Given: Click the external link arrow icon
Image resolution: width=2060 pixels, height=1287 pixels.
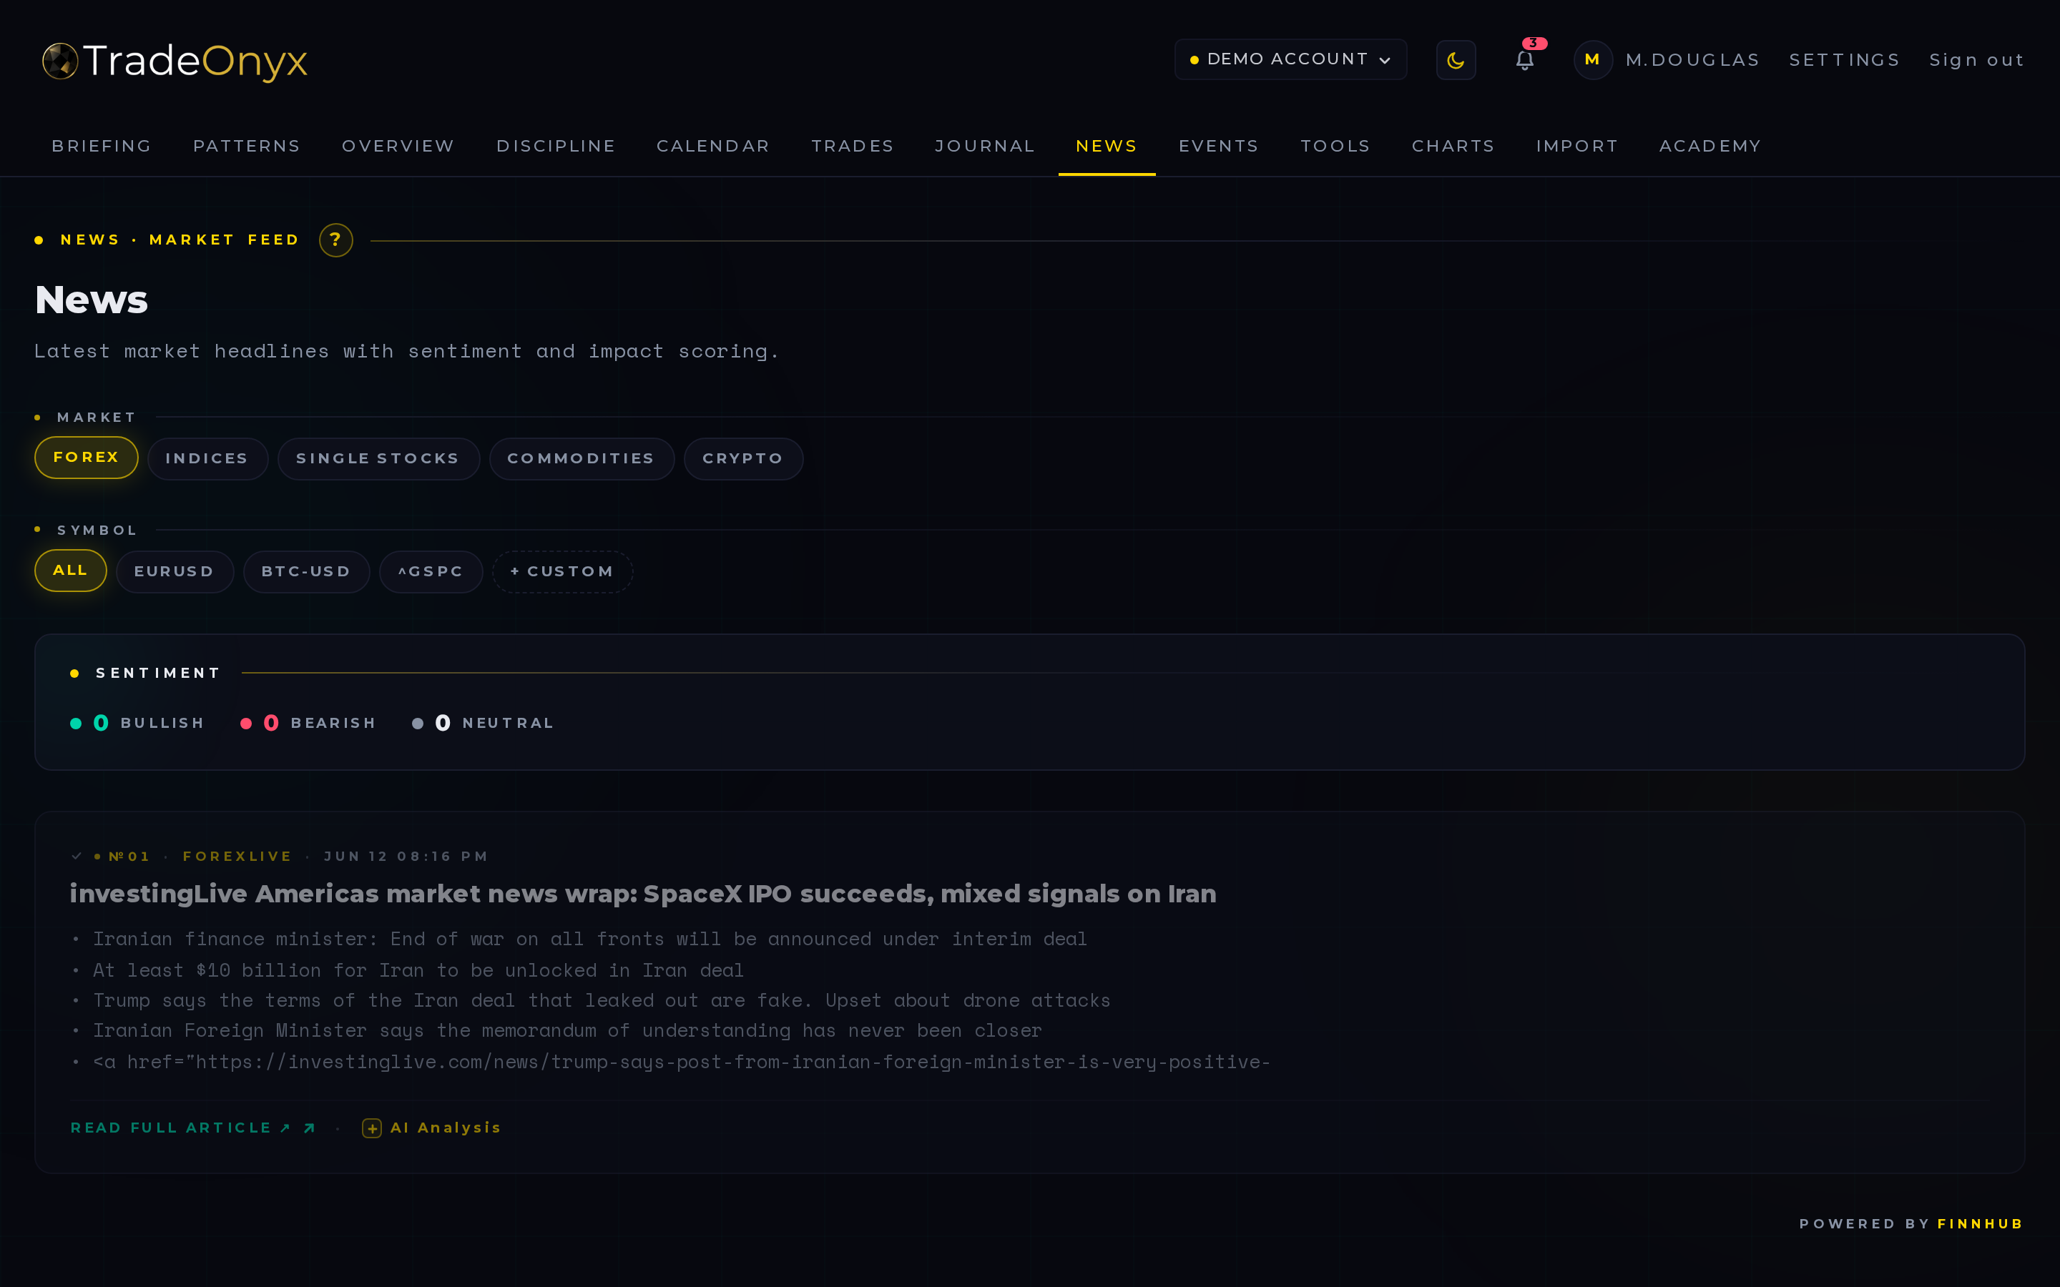Looking at the screenshot, I should [x=310, y=1128].
